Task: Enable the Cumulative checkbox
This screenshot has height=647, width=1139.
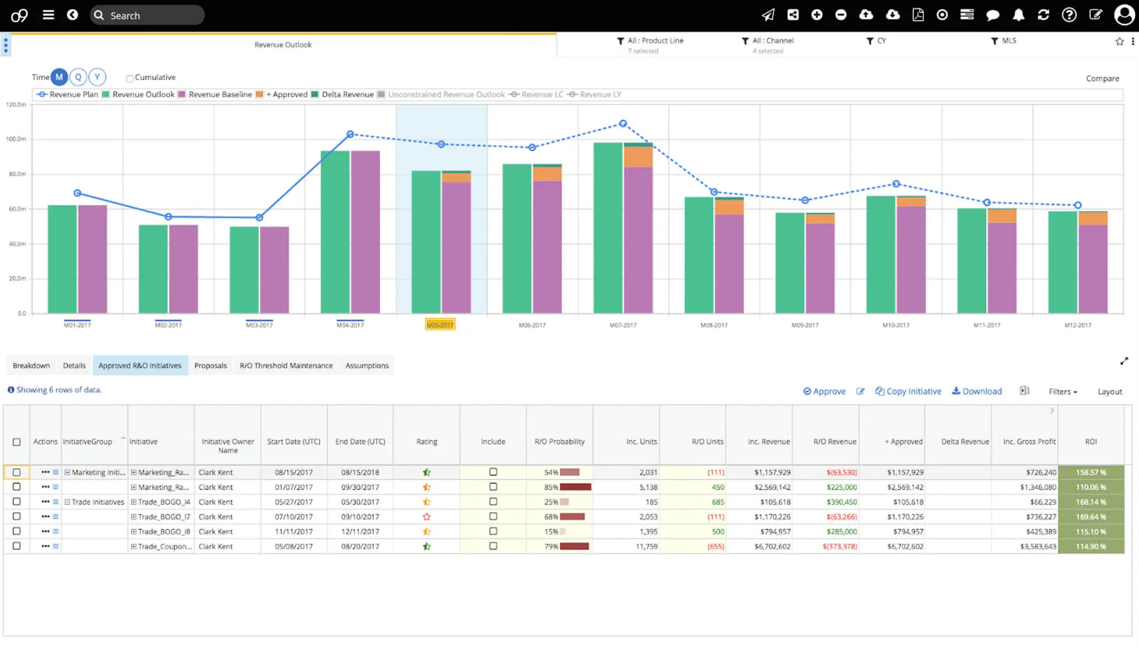Action: click(x=130, y=78)
